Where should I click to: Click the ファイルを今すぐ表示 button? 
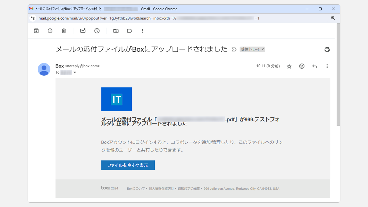[x=128, y=165]
